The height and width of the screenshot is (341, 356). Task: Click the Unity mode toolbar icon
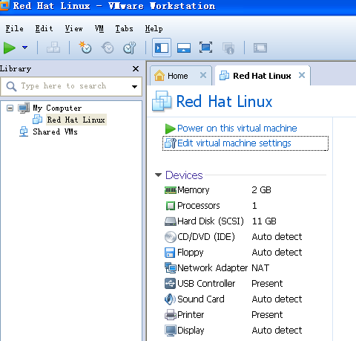pos(228,48)
